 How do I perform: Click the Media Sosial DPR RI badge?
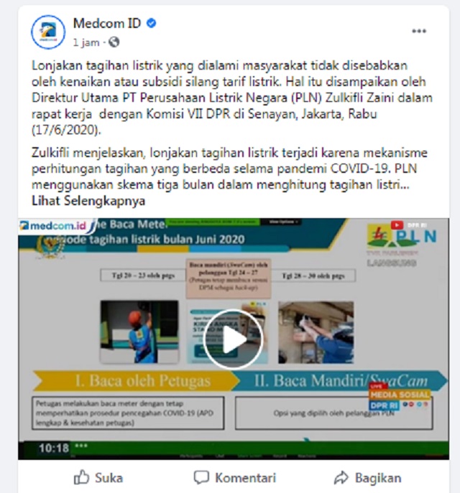[x=399, y=398]
